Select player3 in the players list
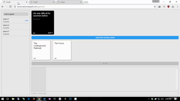180x101 pixels. click(16, 33)
